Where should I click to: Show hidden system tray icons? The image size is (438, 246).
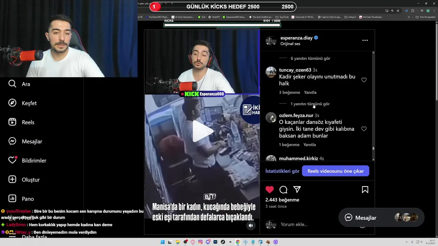407,242
